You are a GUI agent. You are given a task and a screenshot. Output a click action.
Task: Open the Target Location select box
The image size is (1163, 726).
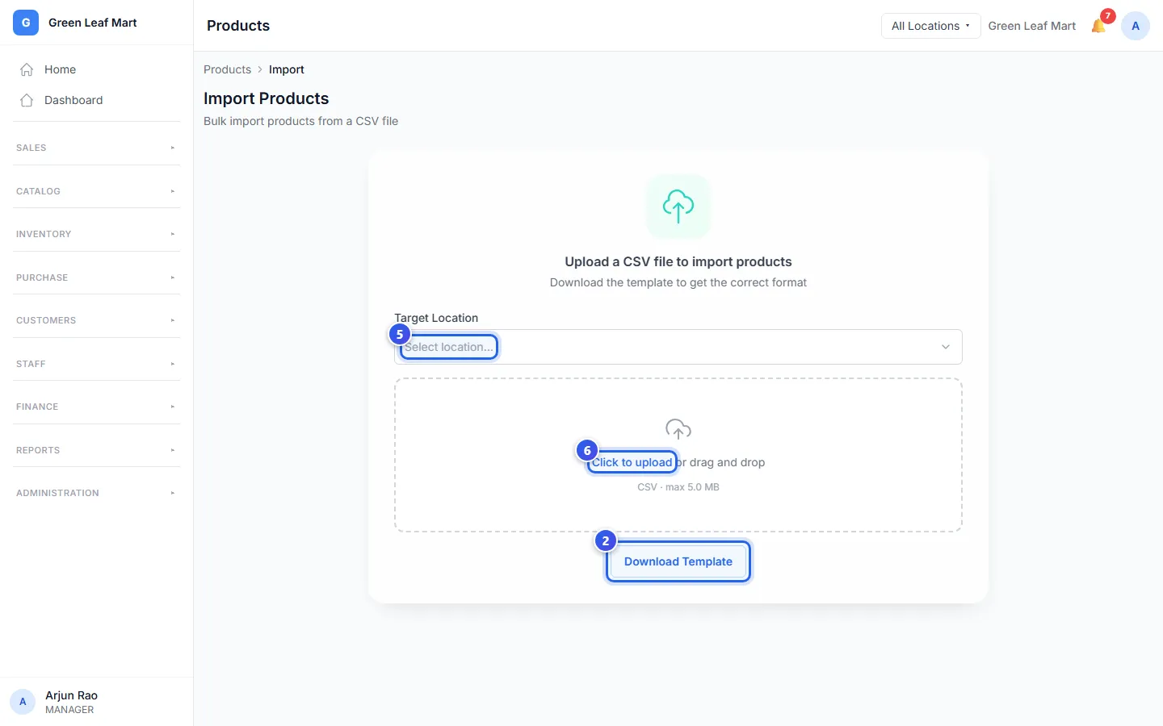pyautogui.click(x=678, y=347)
